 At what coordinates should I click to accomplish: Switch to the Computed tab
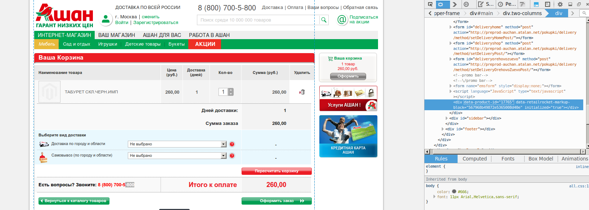475,159
